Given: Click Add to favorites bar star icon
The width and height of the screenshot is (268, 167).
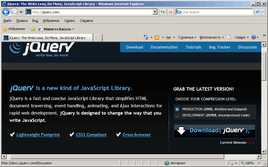Looking at the screenshot, I should [33, 29].
